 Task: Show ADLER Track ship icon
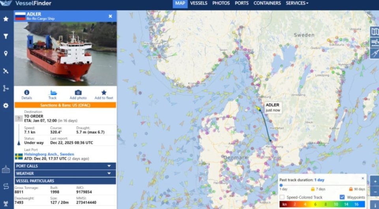[x=53, y=92]
